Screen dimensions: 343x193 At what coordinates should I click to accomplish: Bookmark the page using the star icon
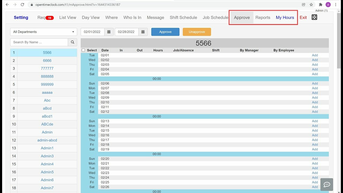(311, 5)
